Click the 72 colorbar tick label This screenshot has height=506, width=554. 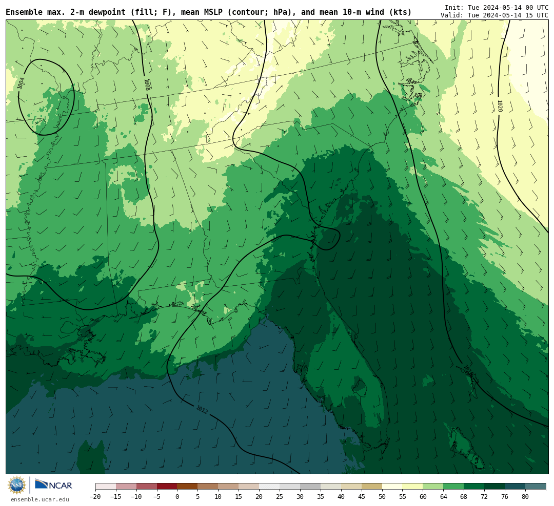pyautogui.click(x=485, y=496)
